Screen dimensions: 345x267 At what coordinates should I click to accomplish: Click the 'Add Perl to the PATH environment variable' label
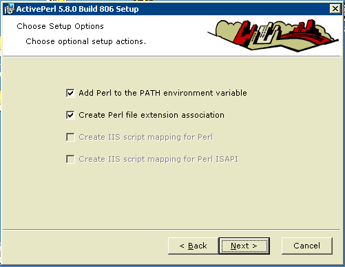coord(163,93)
